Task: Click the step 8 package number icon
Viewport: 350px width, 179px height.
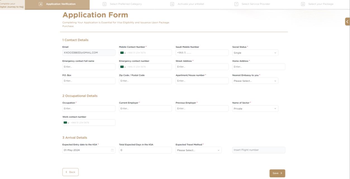Action: [x=303, y=4]
